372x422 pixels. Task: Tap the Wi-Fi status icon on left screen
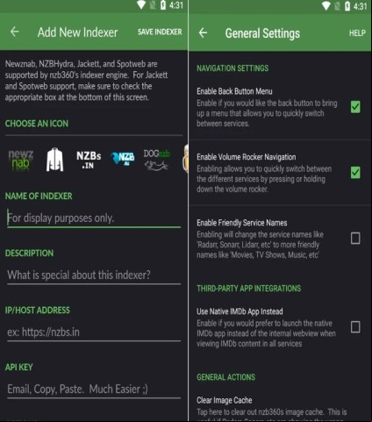click(141, 4)
